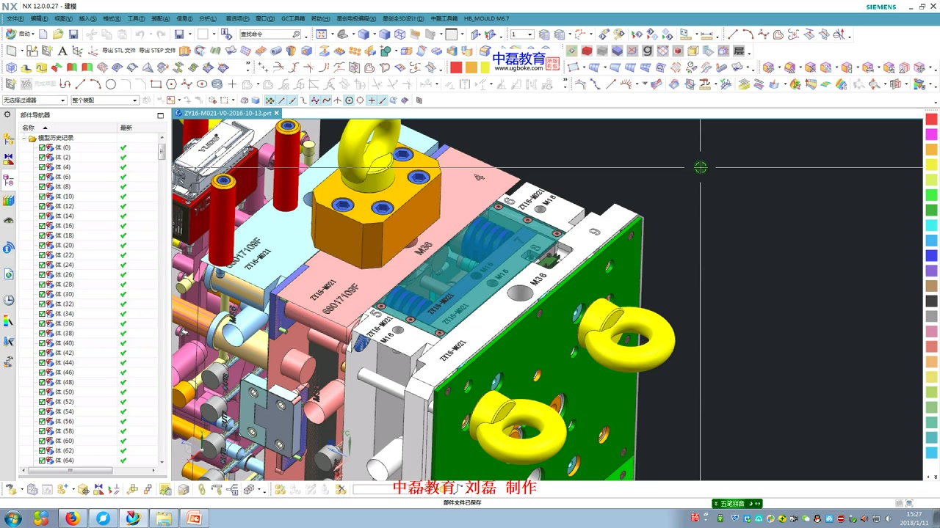Open the 无选择过滤器 selection filter dropdown

point(34,100)
